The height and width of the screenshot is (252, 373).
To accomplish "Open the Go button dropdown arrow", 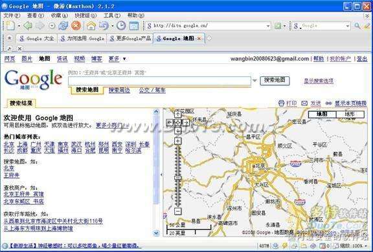I will pos(284,26).
